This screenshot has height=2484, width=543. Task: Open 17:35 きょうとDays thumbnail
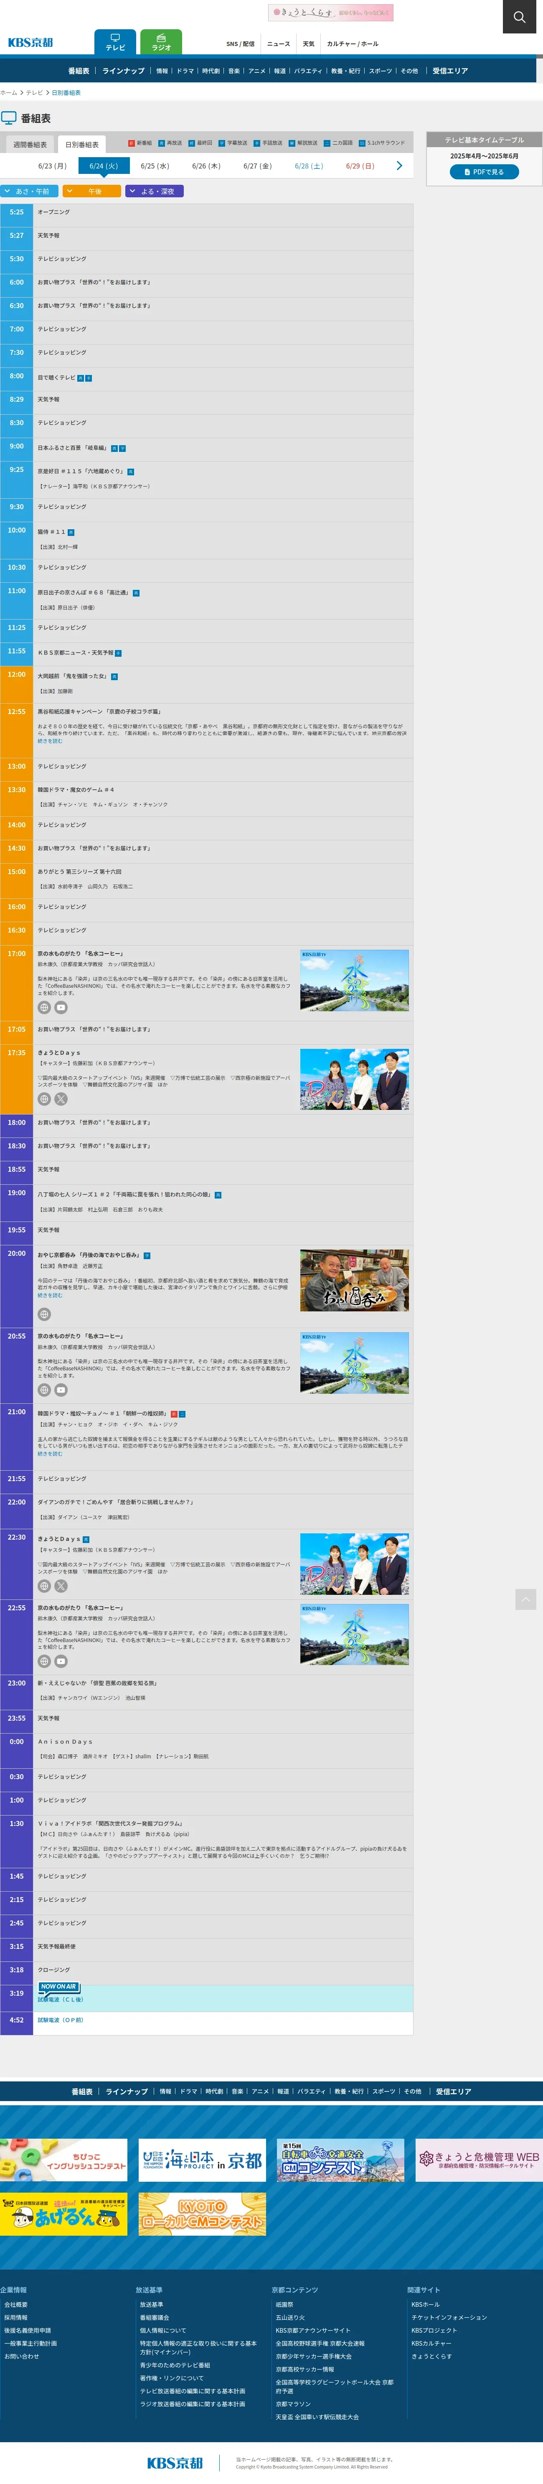tap(354, 1080)
